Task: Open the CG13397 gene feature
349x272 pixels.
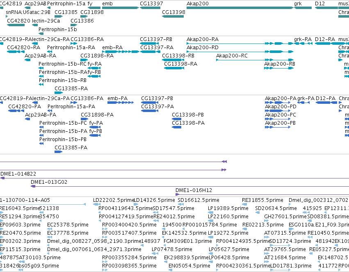Action: click(150, 8)
